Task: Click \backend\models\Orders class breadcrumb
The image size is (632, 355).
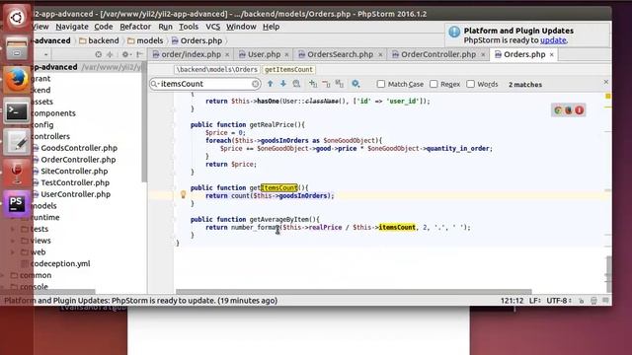Action: [217, 70]
